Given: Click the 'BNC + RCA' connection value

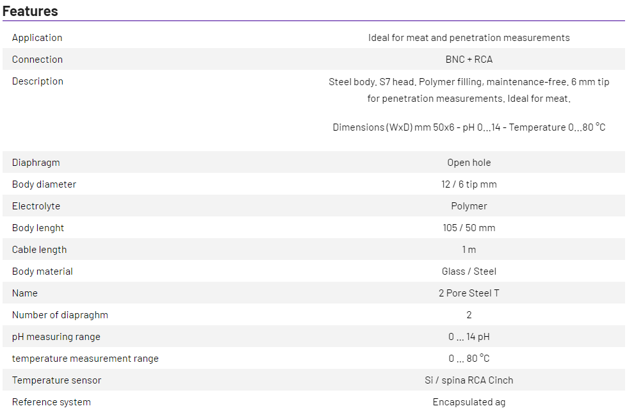Looking at the screenshot, I should (x=469, y=60).
